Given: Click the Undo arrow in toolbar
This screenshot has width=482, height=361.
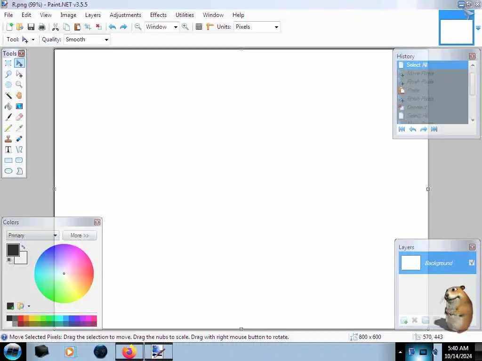Looking at the screenshot, I should [x=112, y=27].
